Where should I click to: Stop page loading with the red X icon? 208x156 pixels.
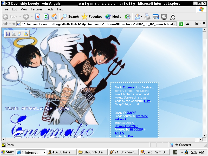point(38,17)
